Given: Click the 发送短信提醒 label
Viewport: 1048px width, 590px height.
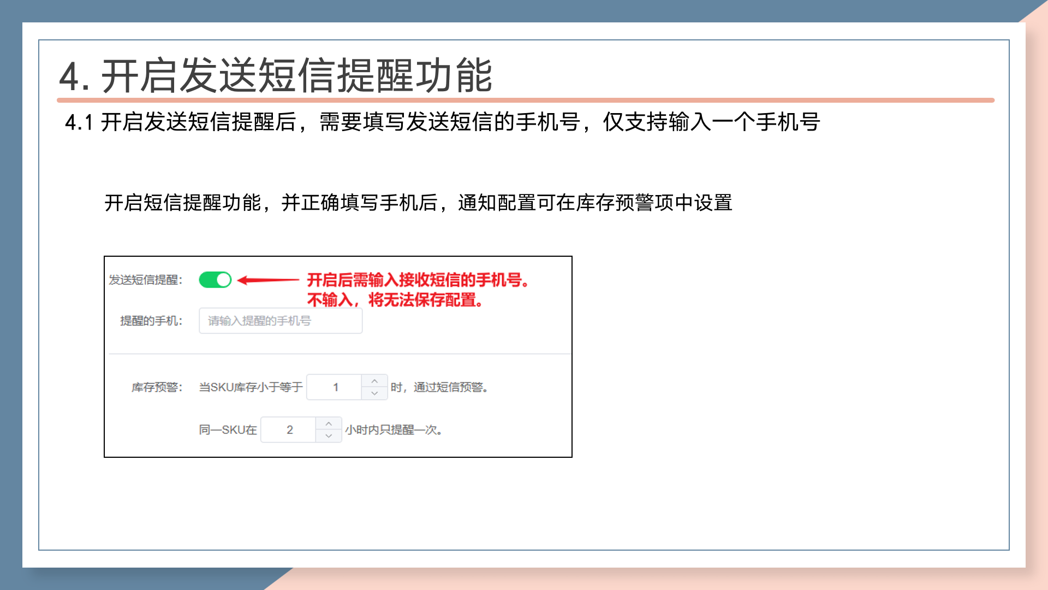Looking at the screenshot, I should pyautogui.click(x=145, y=280).
